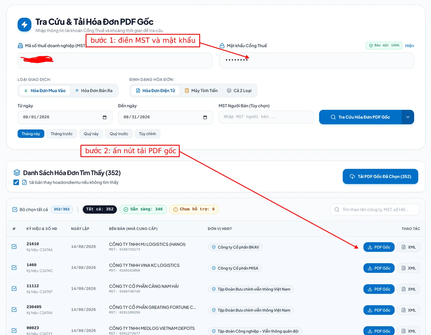Focus the Mật khẩu Cổng Thuế password field

coord(317,60)
